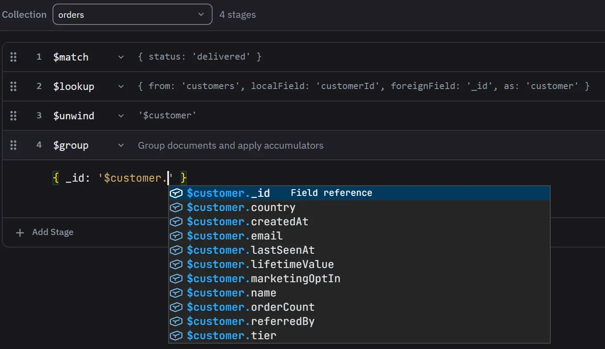Choose $customer.orderCount suggestion text
Viewport: 605px width, 349px height.
250,307
